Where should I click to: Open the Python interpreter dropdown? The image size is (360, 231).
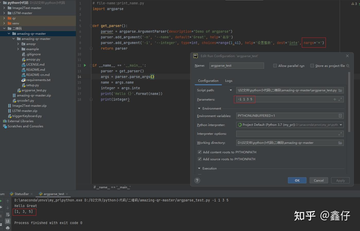[341, 125]
